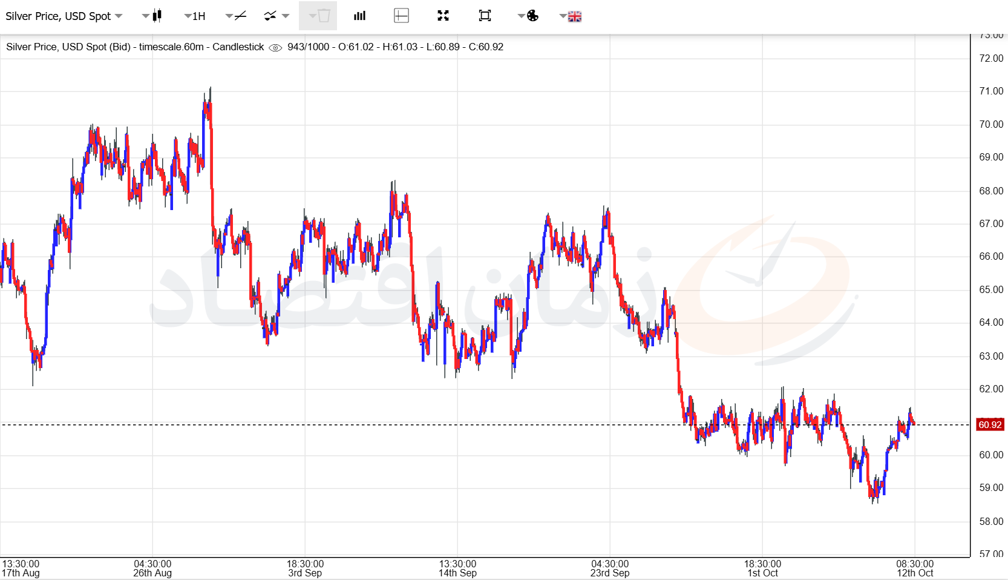Viewport: 1008px width, 580px height.
Task: Click the 62.00 price axis label
Action: click(991, 389)
